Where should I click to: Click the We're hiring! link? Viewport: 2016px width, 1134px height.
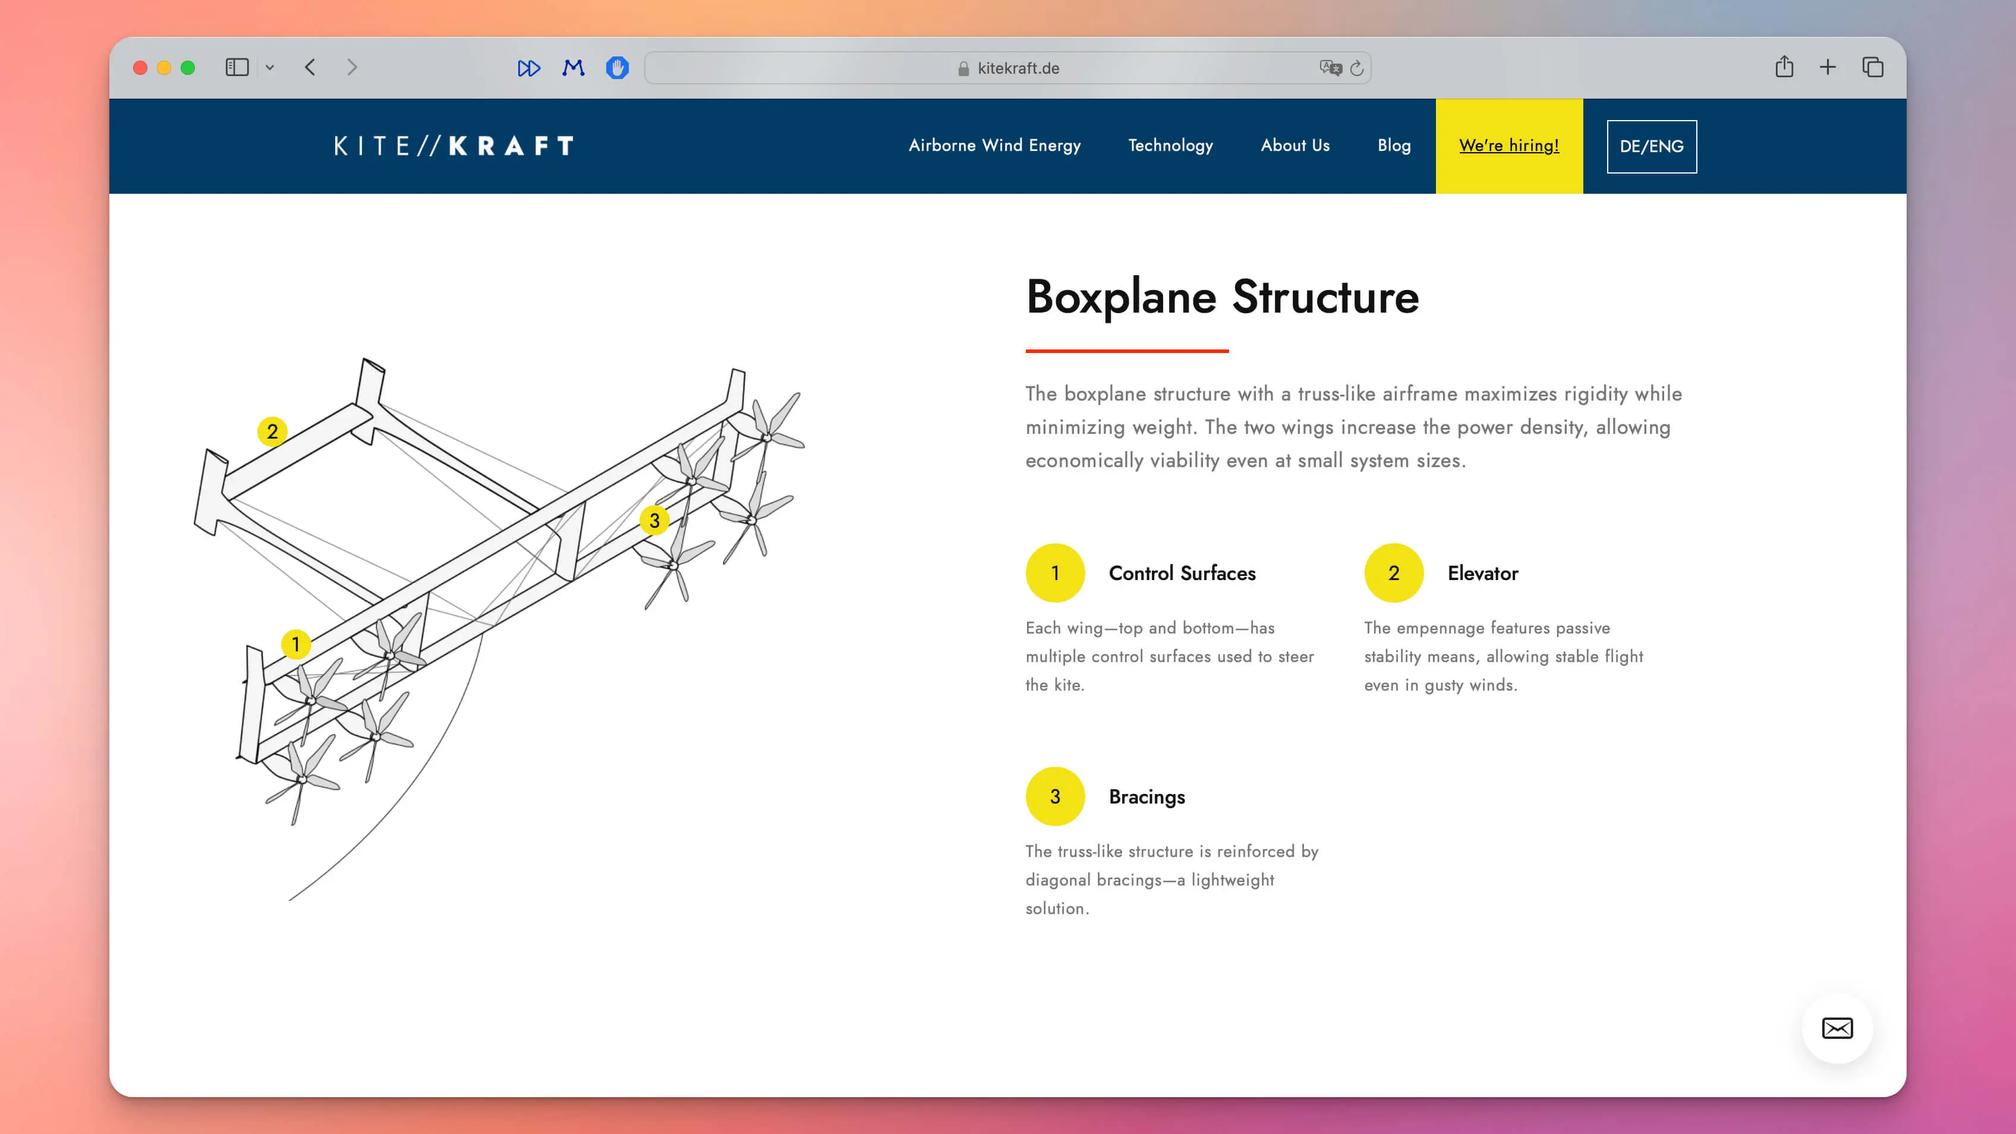[1509, 146]
